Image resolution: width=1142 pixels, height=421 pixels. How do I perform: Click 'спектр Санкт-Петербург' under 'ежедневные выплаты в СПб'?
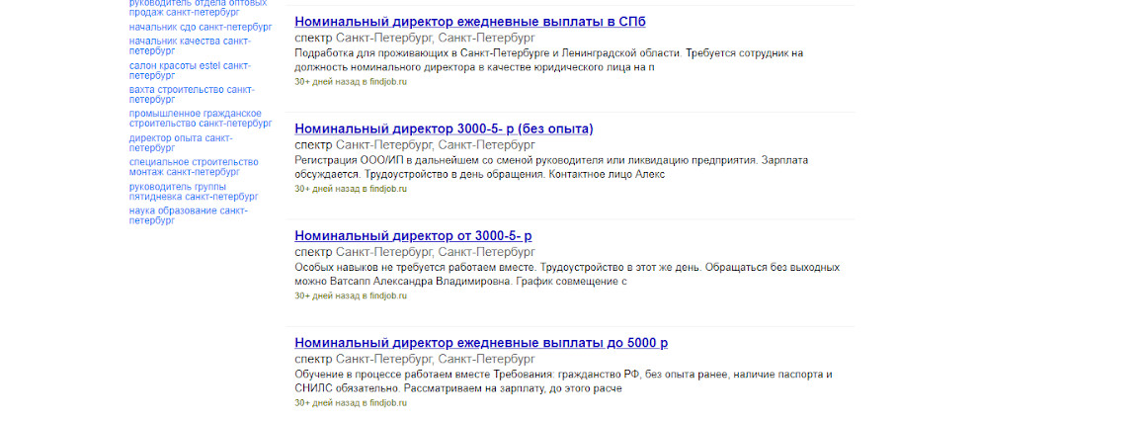tap(414, 38)
